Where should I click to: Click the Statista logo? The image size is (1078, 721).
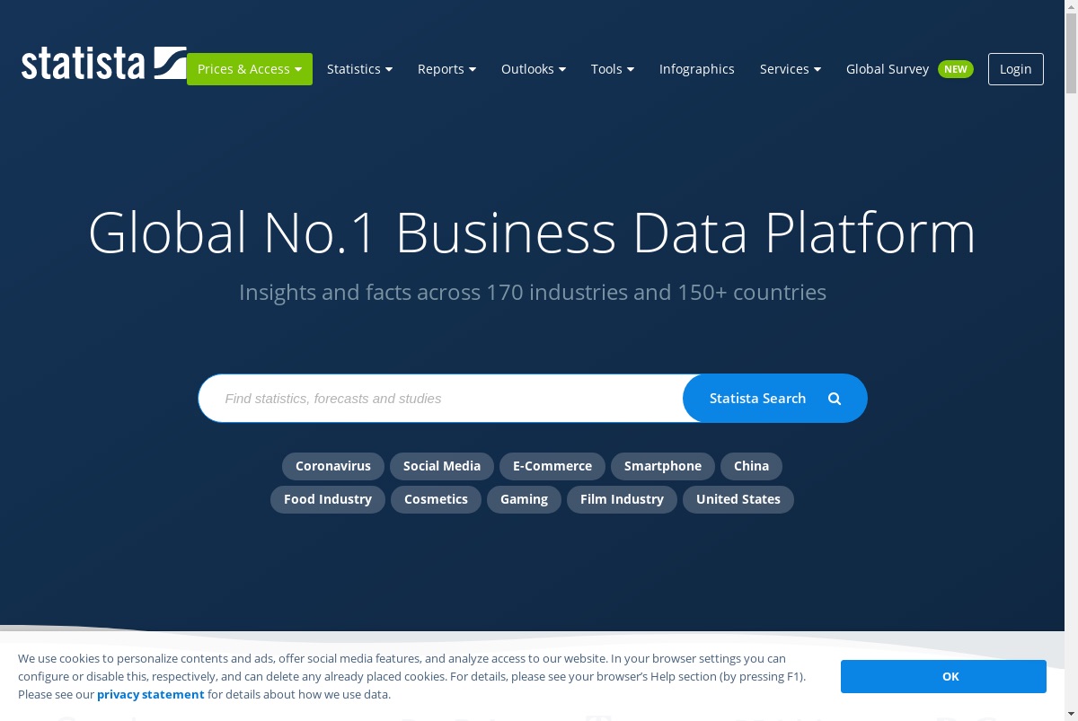[103, 63]
